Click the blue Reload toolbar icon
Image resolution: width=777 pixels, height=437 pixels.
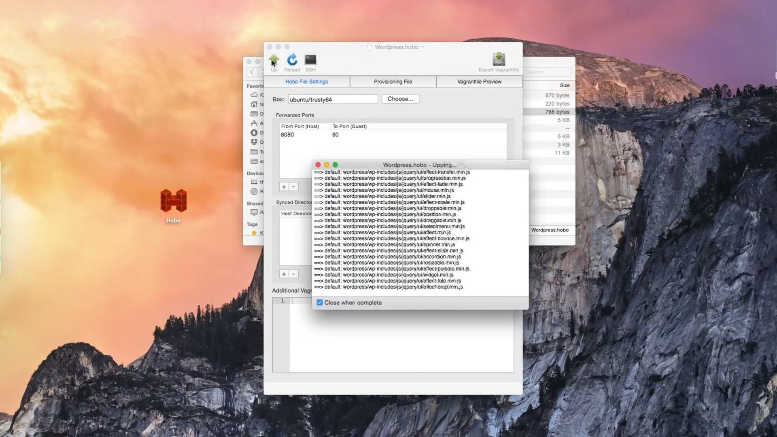pyautogui.click(x=292, y=60)
